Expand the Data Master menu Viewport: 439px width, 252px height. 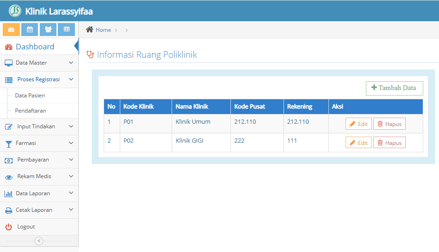tap(39, 63)
